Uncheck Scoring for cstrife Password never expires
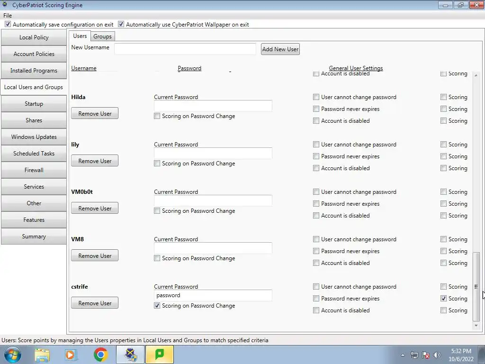Screen dimensions: 485x364 pos(443,299)
